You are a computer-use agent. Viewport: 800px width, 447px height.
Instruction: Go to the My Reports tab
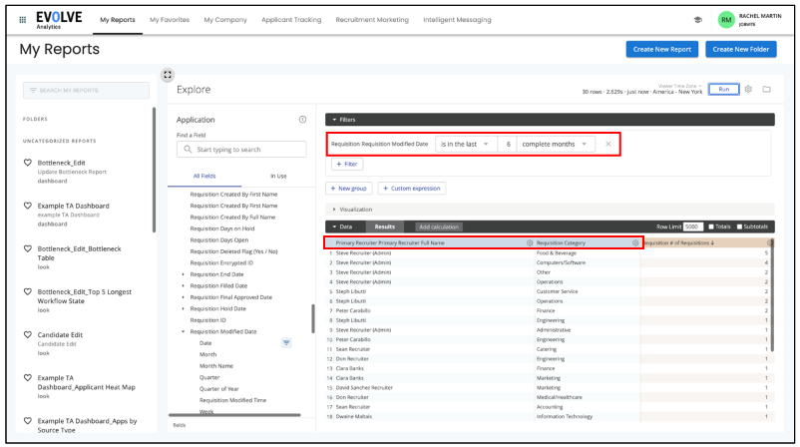118,20
